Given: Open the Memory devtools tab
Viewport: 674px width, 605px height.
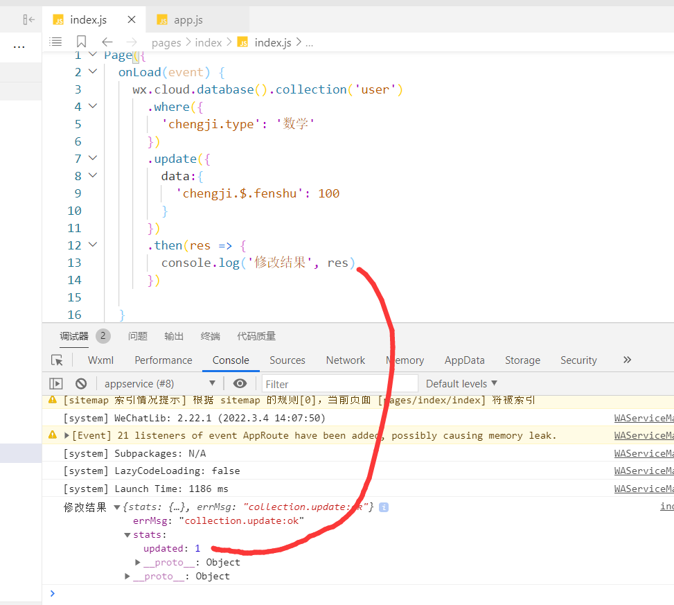Looking at the screenshot, I should coord(405,360).
